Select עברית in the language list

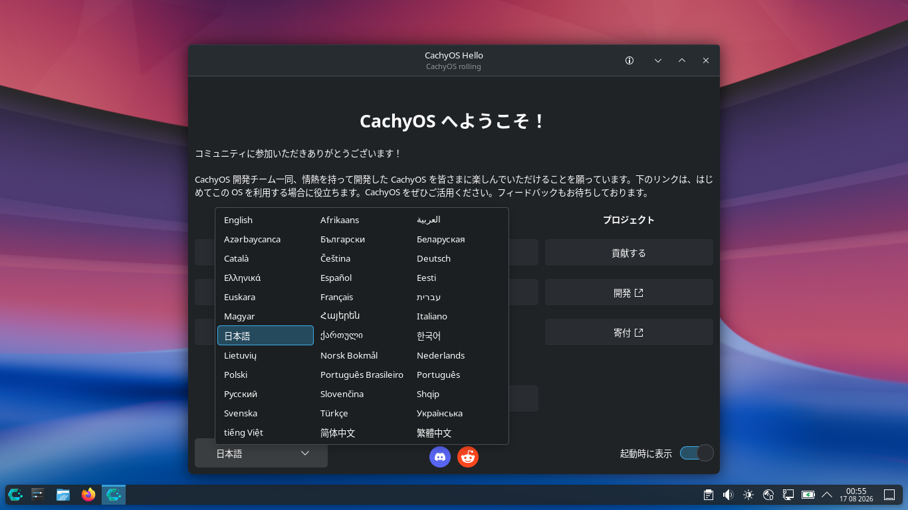458,297
